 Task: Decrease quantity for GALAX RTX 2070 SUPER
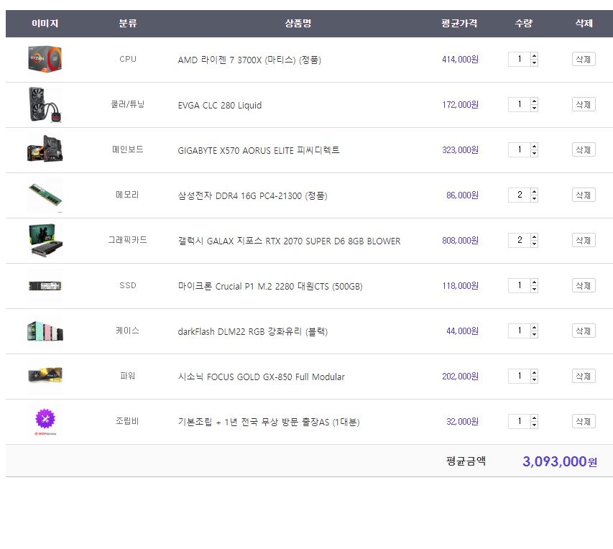coord(534,244)
